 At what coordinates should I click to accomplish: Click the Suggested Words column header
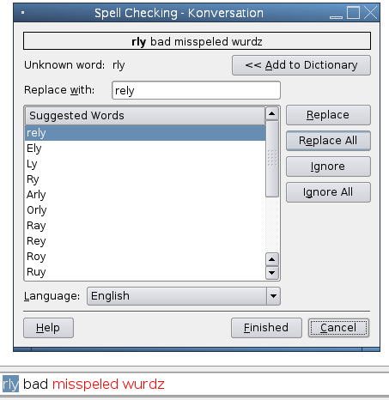145,116
